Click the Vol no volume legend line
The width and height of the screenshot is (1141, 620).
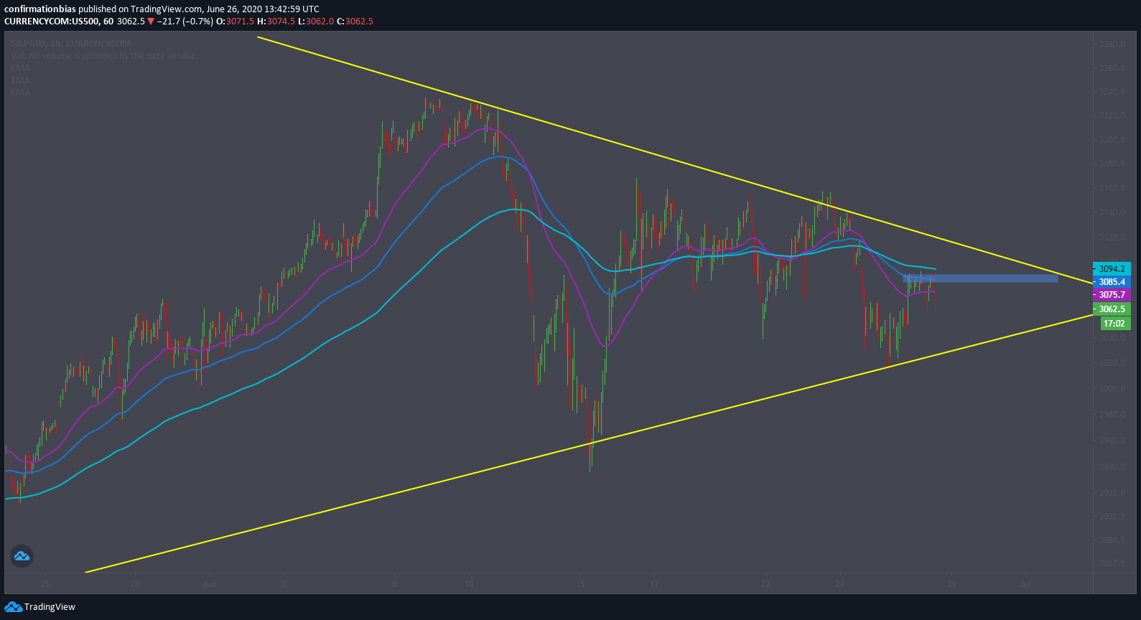pos(103,56)
